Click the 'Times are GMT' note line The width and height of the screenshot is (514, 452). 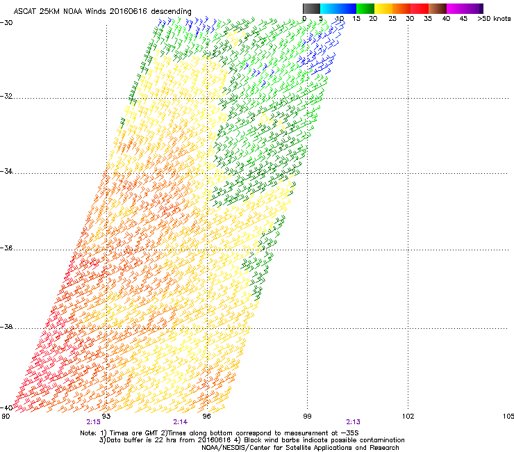(219, 433)
